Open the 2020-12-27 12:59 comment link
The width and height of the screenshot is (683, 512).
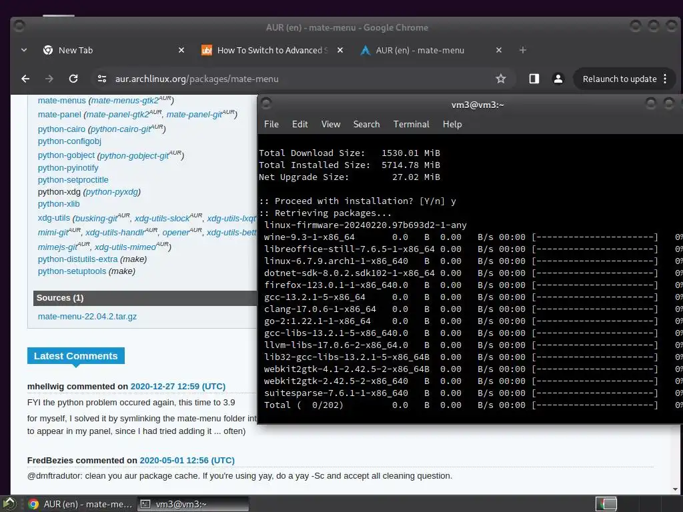[x=177, y=387]
